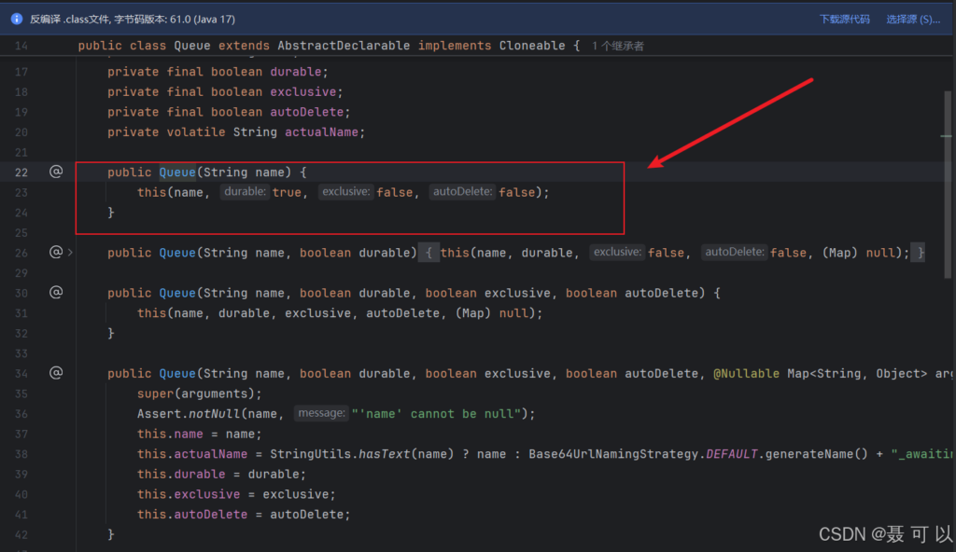Click the @ gutter icon on line 30
Viewport: 956px width, 552px height.
point(56,292)
